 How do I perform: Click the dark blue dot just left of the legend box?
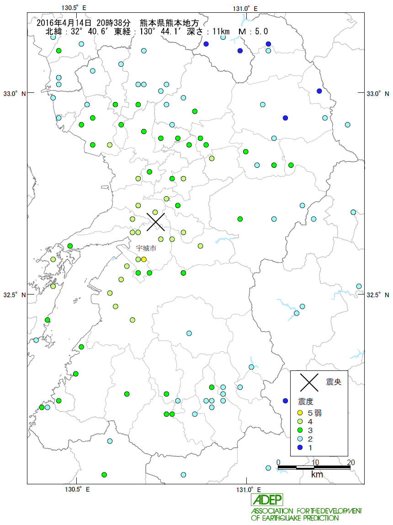[285, 401]
